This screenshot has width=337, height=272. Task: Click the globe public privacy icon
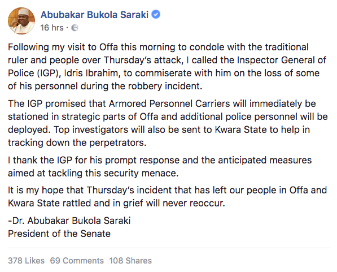(x=75, y=28)
